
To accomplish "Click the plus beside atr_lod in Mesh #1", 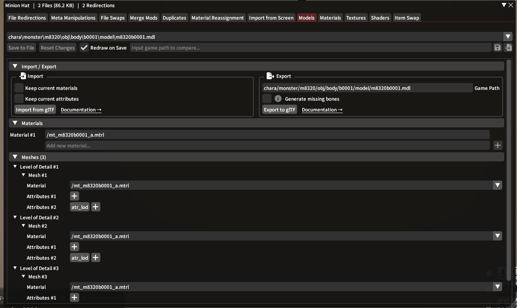I will (96, 207).
